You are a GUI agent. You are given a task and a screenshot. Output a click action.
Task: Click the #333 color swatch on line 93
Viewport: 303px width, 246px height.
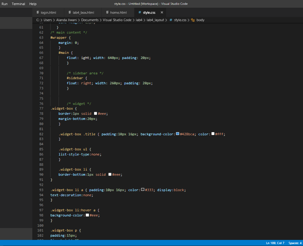pos(143,190)
